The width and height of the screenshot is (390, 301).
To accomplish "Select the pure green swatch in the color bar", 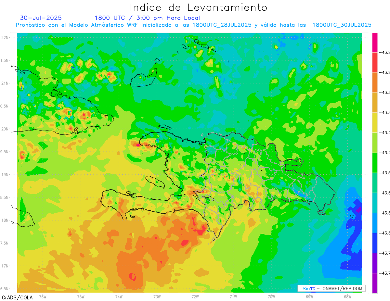I will (375, 163).
